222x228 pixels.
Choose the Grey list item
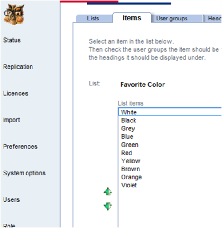pyautogui.click(x=170, y=129)
